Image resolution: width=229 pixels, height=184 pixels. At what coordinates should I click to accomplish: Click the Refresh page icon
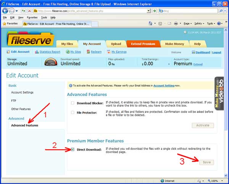click(x=23, y=11)
